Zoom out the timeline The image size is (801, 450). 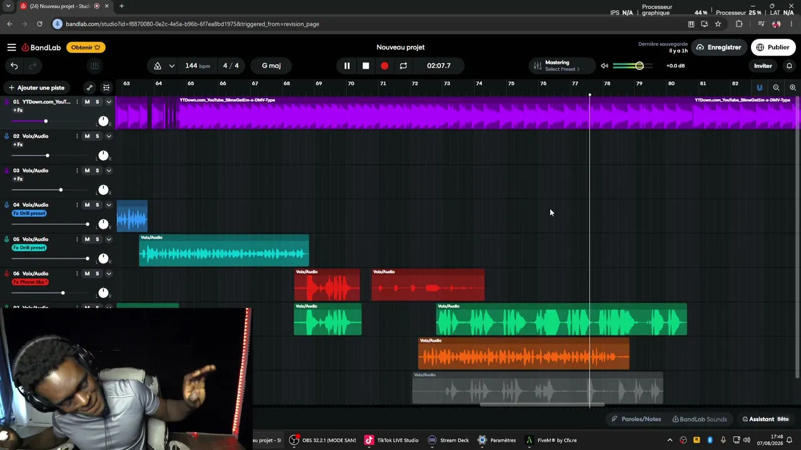tap(776, 87)
